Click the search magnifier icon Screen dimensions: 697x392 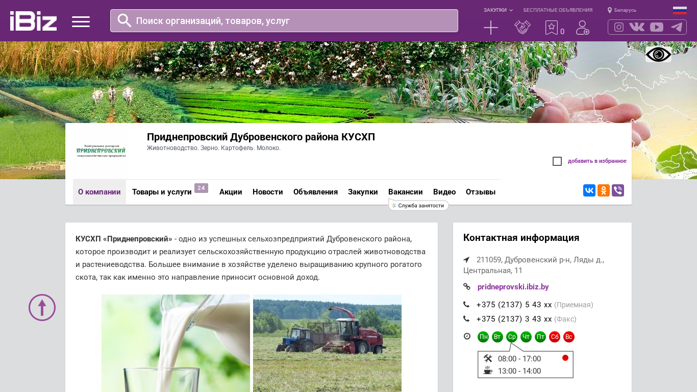(125, 20)
